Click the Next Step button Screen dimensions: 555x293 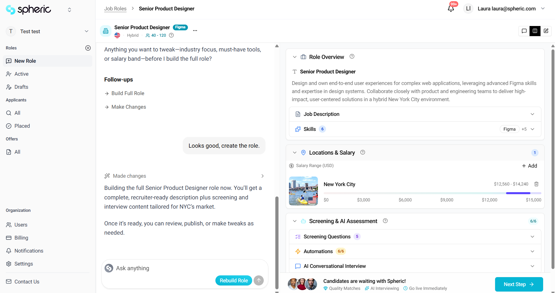pos(519,284)
